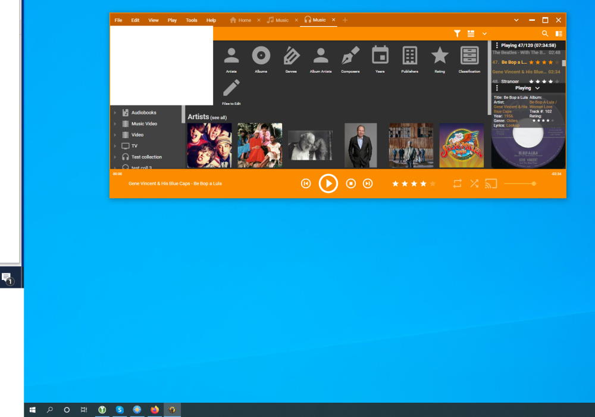Open the view mode dropdown arrow
The image size is (595, 417).
tap(484, 34)
